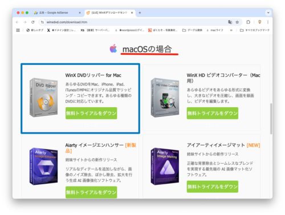
Task: Click the WinX DVD Ripper for Mac box image
Action: click(44, 98)
